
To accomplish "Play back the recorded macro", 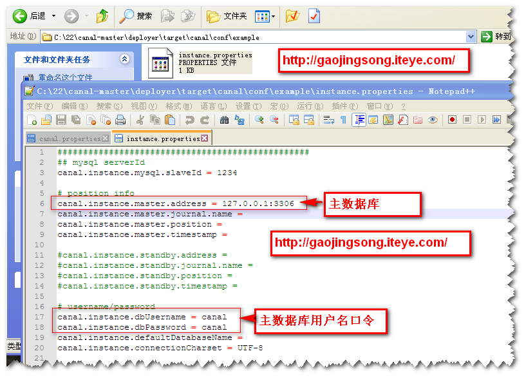I will click(x=482, y=120).
